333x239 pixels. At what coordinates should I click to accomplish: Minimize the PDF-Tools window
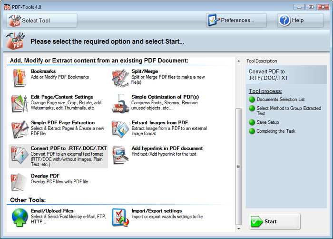tap(299, 7)
